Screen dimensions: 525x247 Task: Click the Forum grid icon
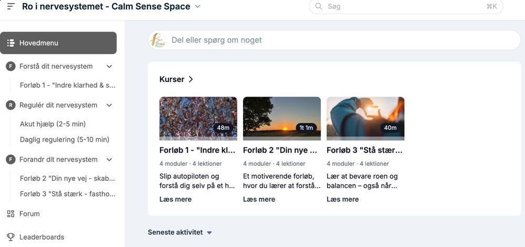click(10, 214)
